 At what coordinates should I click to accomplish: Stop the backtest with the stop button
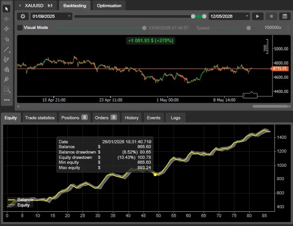(x=272, y=16)
